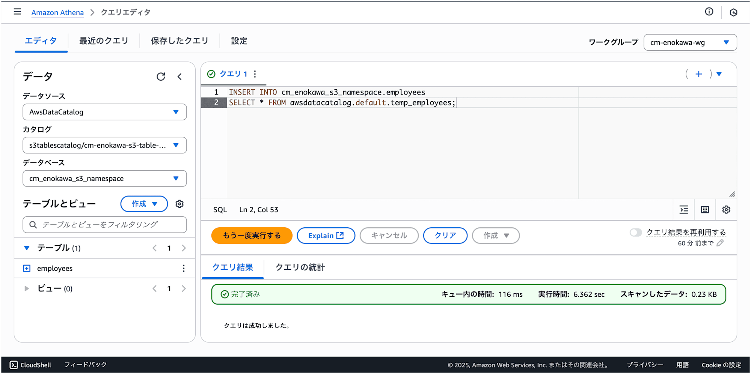The height and width of the screenshot is (374, 751).
Task: Click the format query icon
Action: [x=684, y=210]
